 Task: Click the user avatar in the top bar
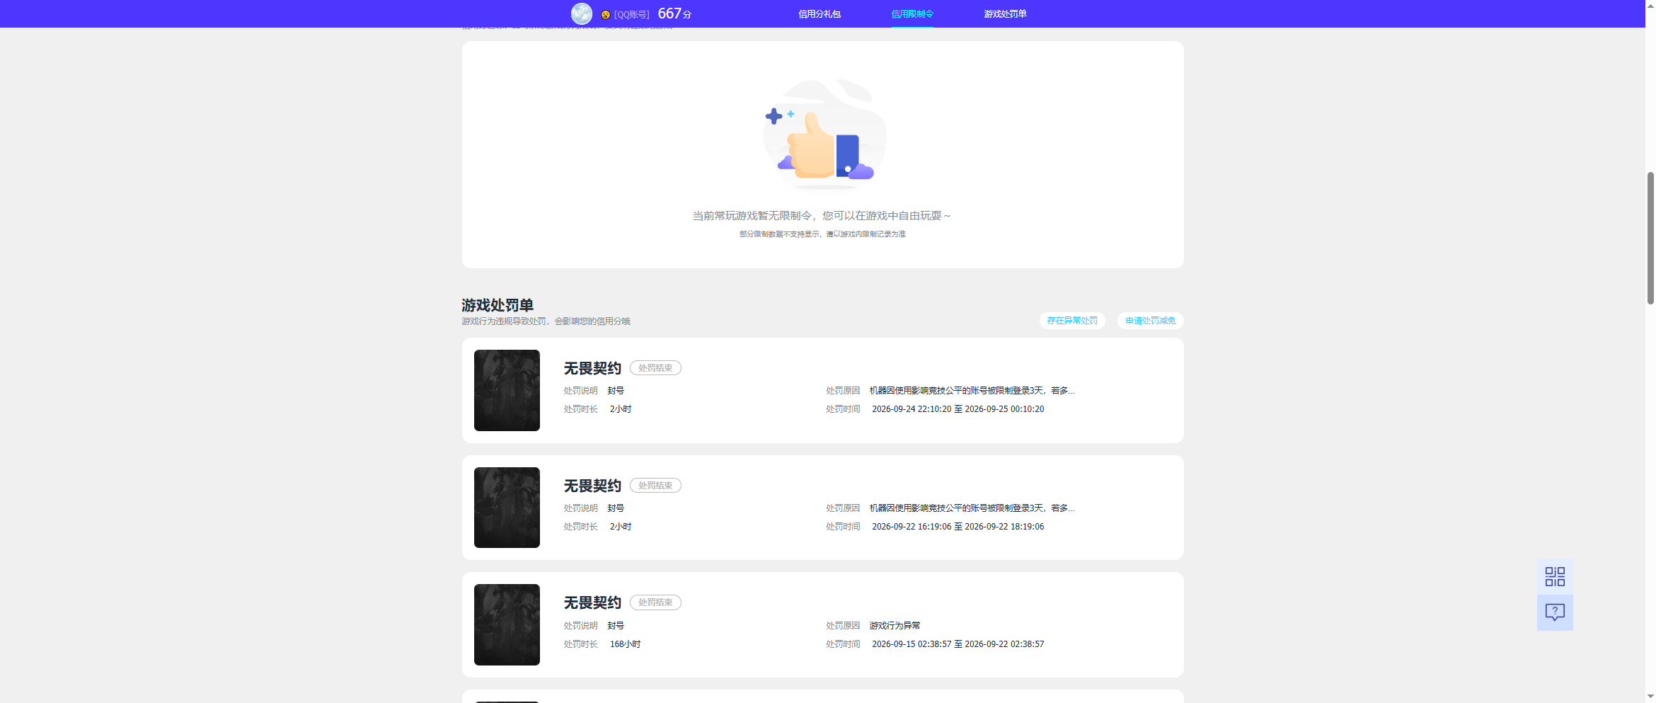[582, 13]
